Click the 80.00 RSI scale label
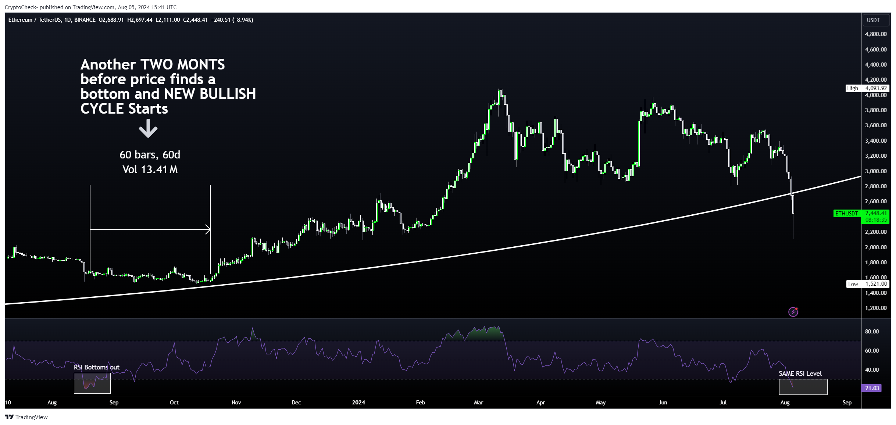Viewport: 896px width, 425px height. (872, 331)
